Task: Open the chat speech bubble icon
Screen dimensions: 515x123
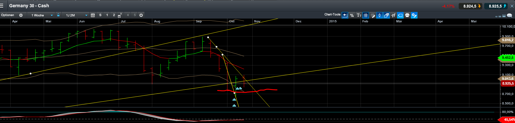Action: tap(509, 15)
